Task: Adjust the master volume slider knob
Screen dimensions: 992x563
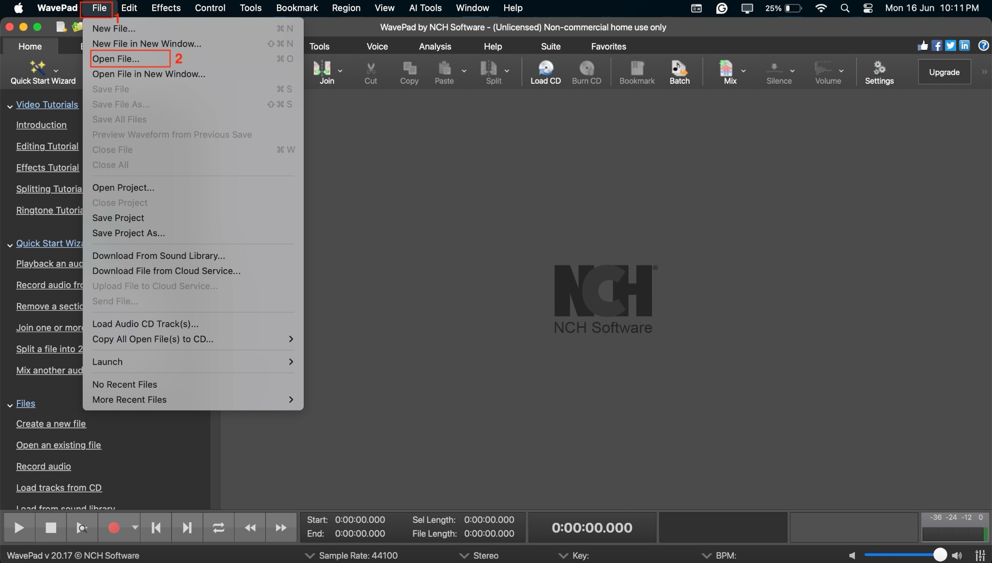Action: pyautogui.click(x=940, y=555)
